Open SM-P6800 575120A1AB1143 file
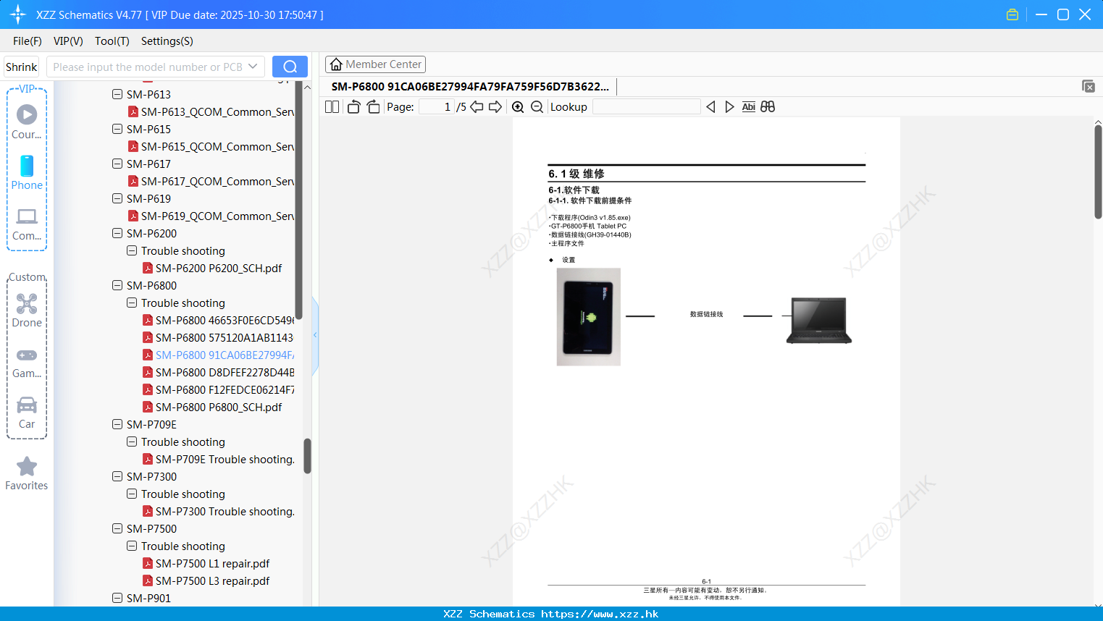Viewport: 1103px width, 621px height. [x=218, y=337]
